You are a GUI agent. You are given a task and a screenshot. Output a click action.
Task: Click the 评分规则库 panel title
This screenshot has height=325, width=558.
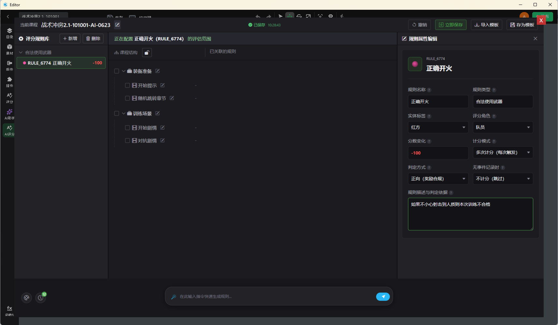(x=37, y=39)
